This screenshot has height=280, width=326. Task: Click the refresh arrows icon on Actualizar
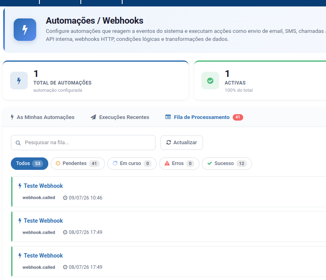[x=168, y=142]
